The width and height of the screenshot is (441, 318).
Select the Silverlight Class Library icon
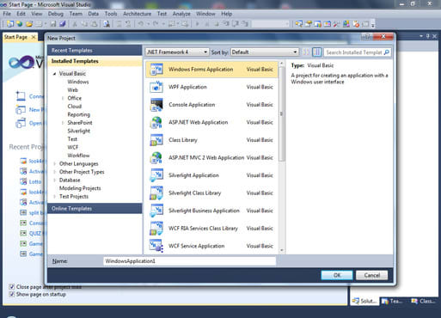(156, 193)
